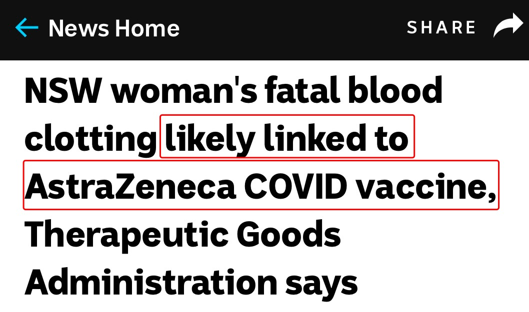529x312 pixels.
Task: Tap the blue back arrow icon
Action: pyautogui.click(x=27, y=27)
